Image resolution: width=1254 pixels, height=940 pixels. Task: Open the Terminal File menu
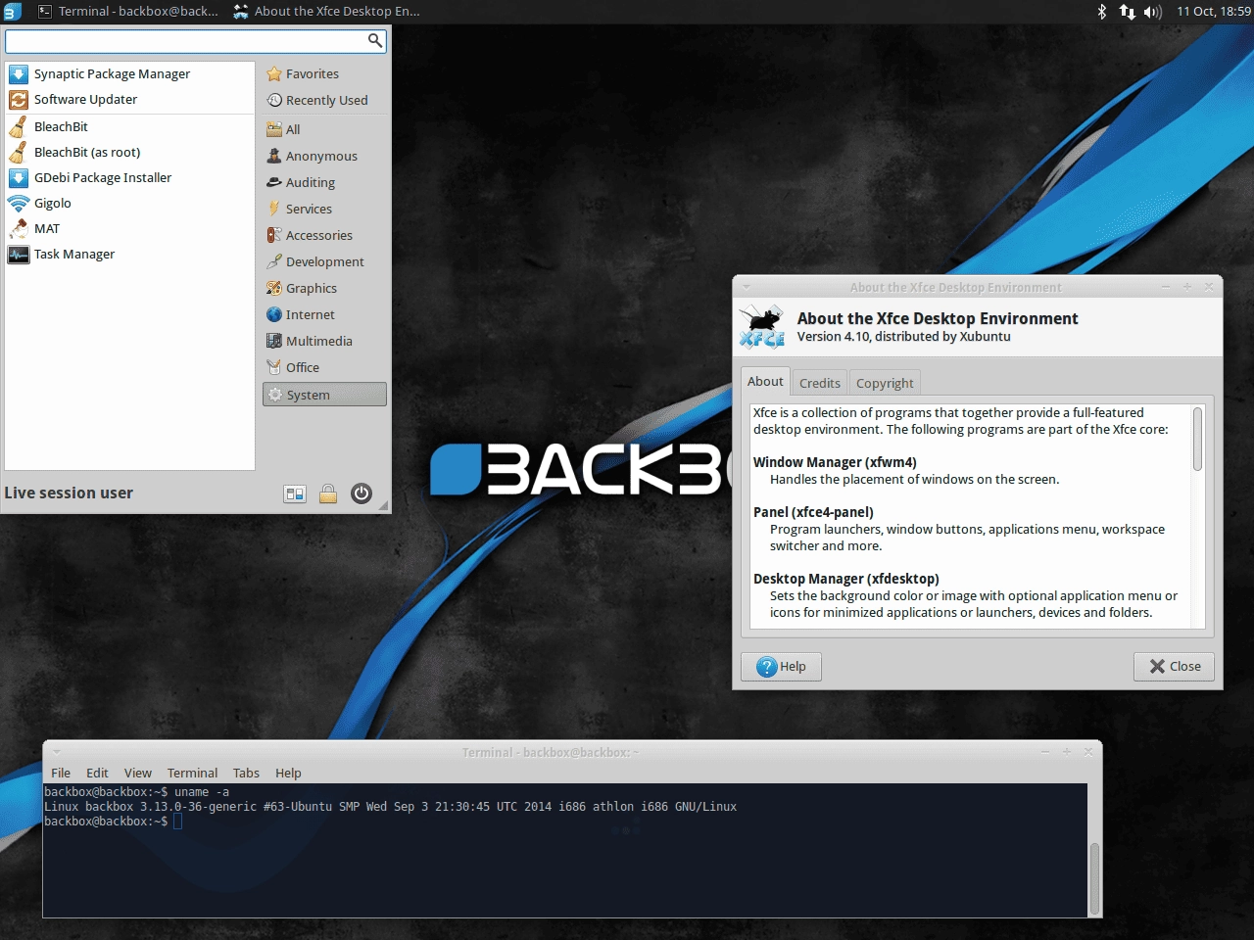pyautogui.click(x=61, y=773)
